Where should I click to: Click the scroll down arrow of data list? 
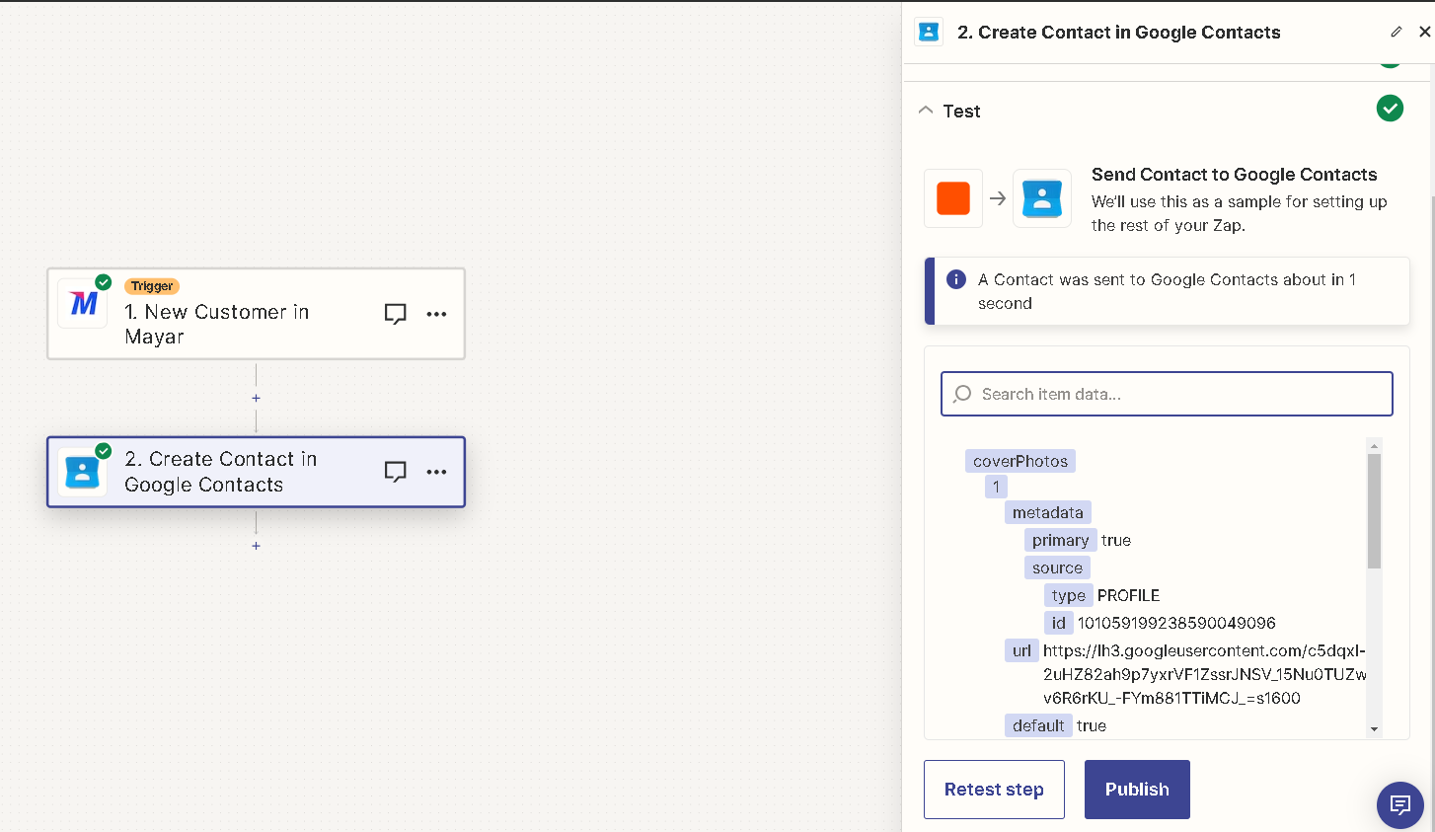click(1374, 729)
